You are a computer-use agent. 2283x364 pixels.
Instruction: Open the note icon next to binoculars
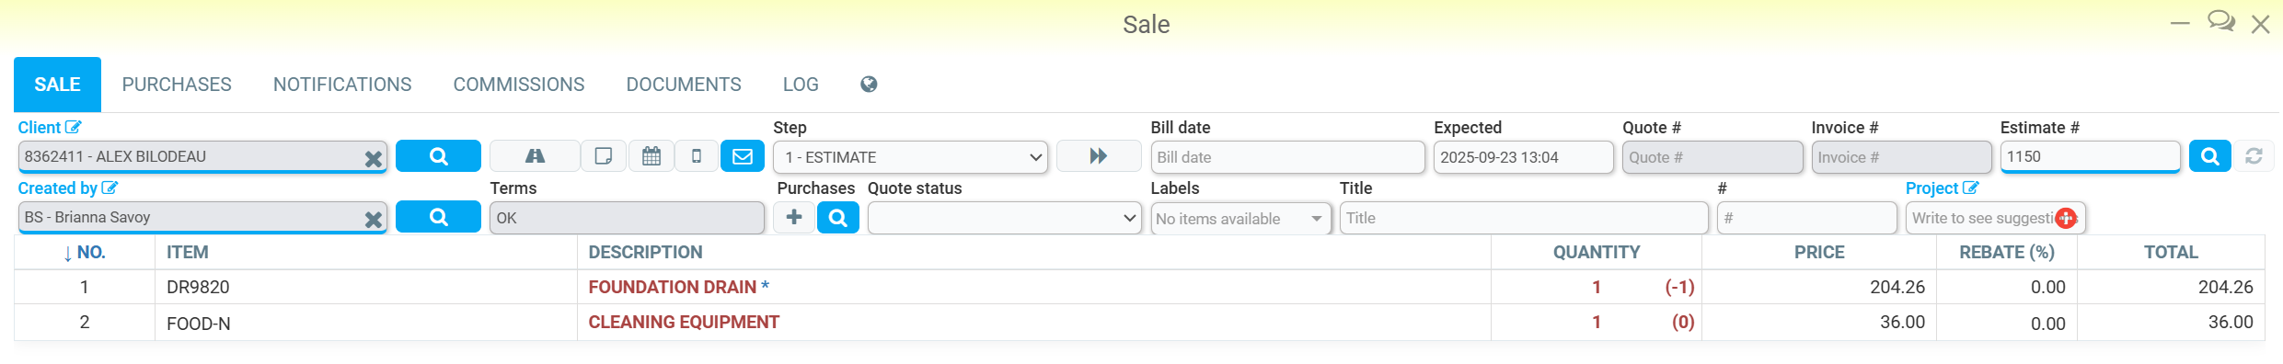[x=604, y=156]
